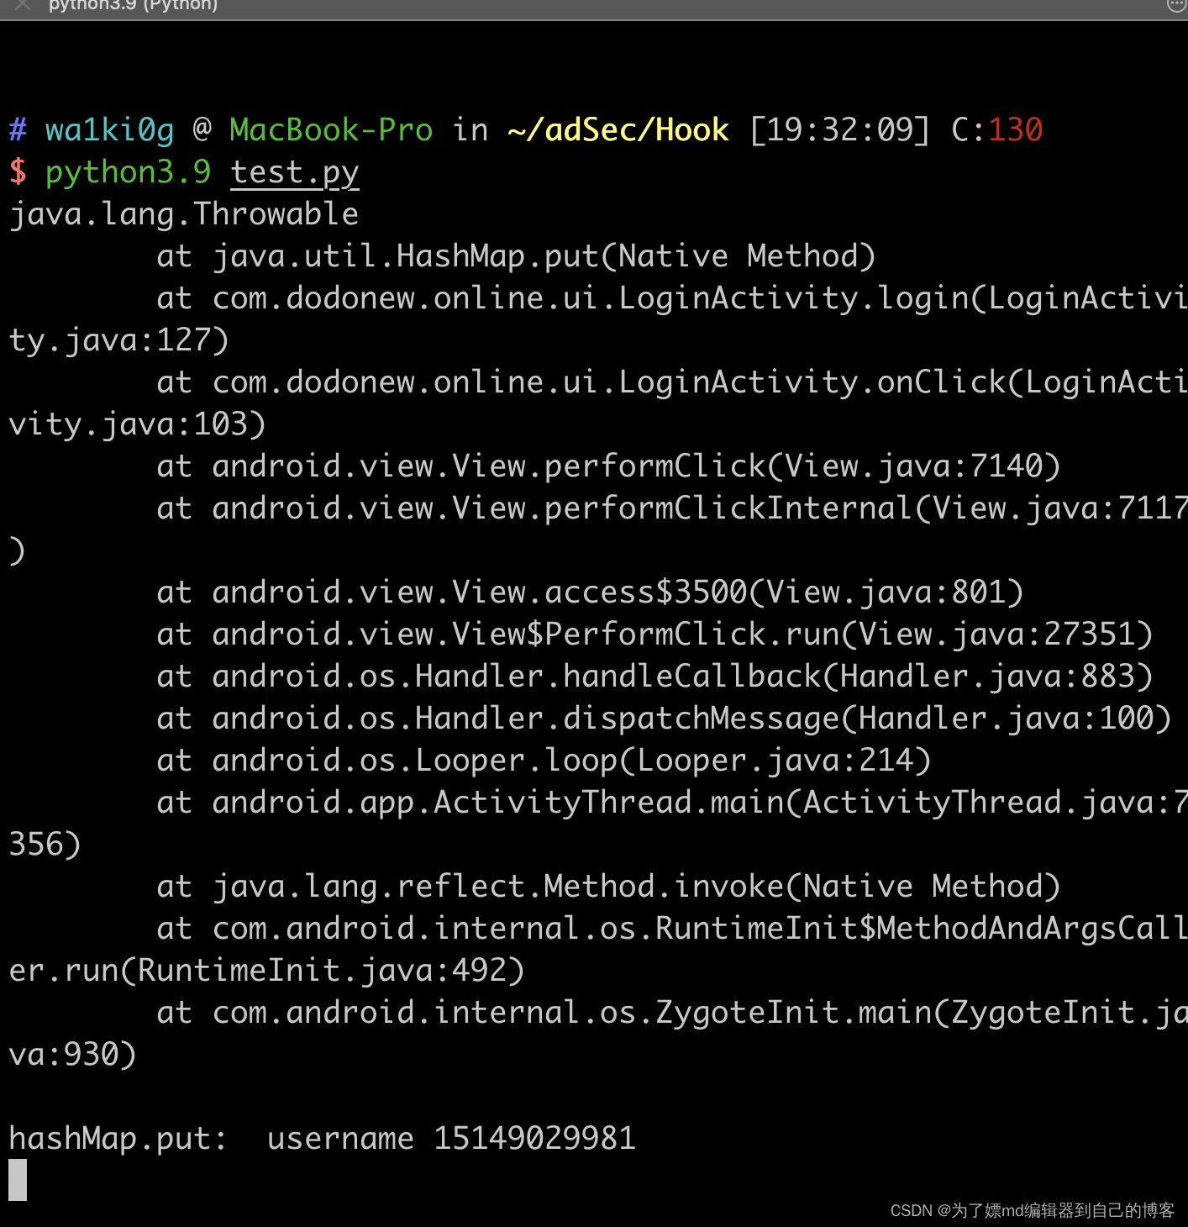1188x1227 pixels.
Task: Click the 'Method.invoke(Native Method)' line
Action: 609,887
